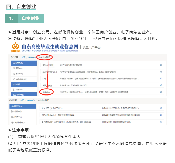Open 解约中心 in the upper sidebar
Viewport: 175px width, 163px height.
pos(19,73)
